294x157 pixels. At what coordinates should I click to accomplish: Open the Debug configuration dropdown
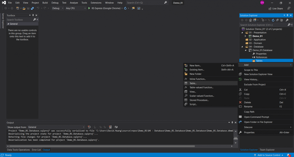point(58,8)
